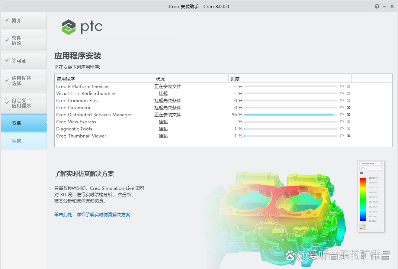398x269 pixels.
Task: Click retry icon for Creo View Express
Action: [342, 122]
